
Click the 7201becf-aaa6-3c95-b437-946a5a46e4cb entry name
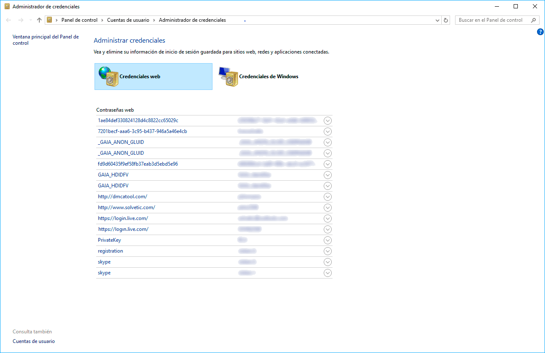(x=142, y=131)
